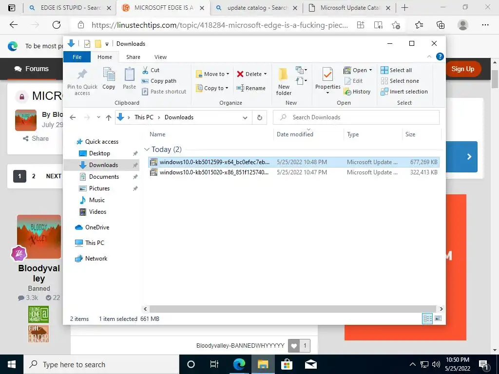Click Share under the forum post title

click(36, 138)
